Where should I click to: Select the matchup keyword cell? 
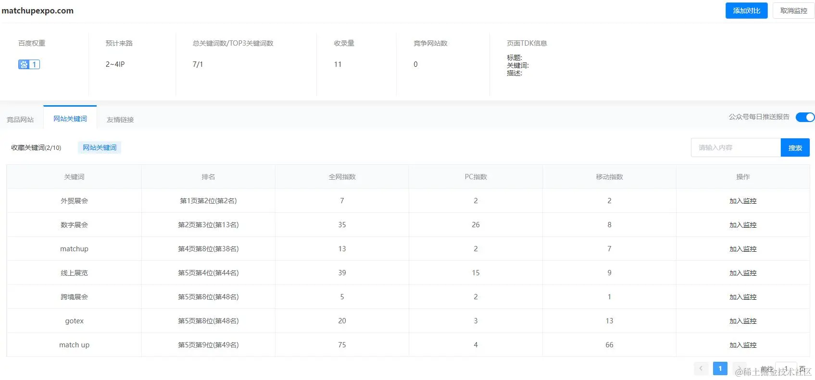pyautogui.click(x=74, y=249)
